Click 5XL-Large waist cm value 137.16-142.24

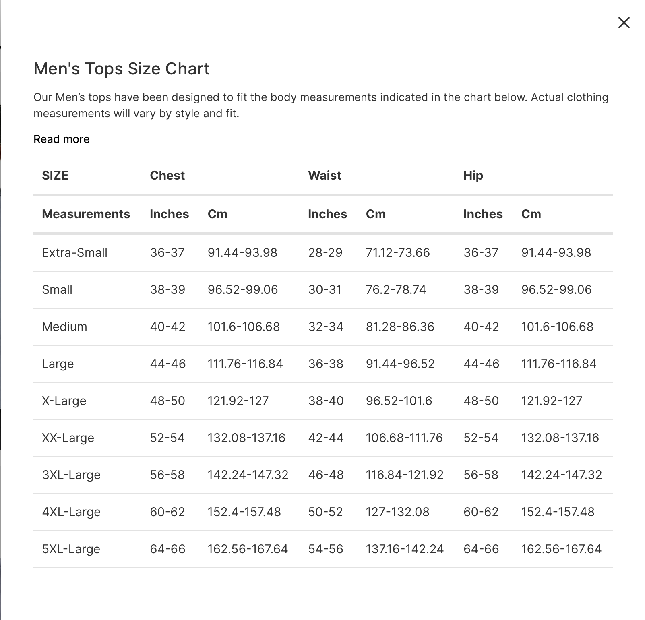click(x=404, y=549)
